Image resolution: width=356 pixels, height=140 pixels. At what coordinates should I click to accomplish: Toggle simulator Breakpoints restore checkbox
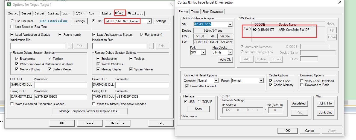17,59
